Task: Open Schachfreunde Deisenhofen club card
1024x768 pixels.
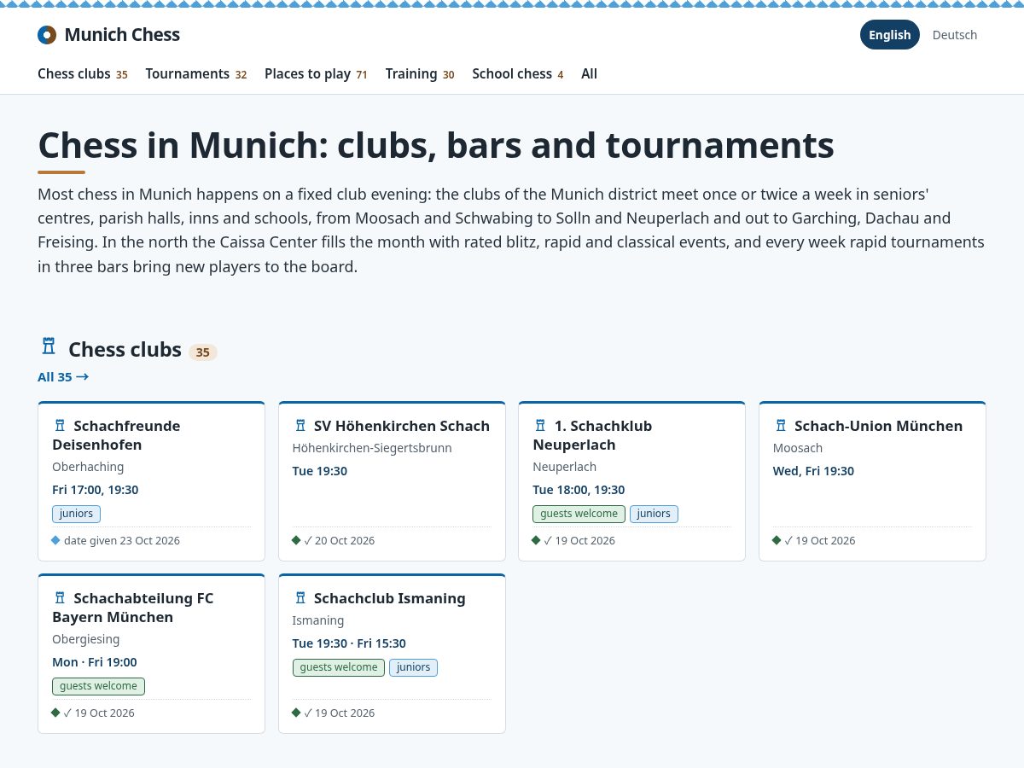Action: (x=151, y=481)
